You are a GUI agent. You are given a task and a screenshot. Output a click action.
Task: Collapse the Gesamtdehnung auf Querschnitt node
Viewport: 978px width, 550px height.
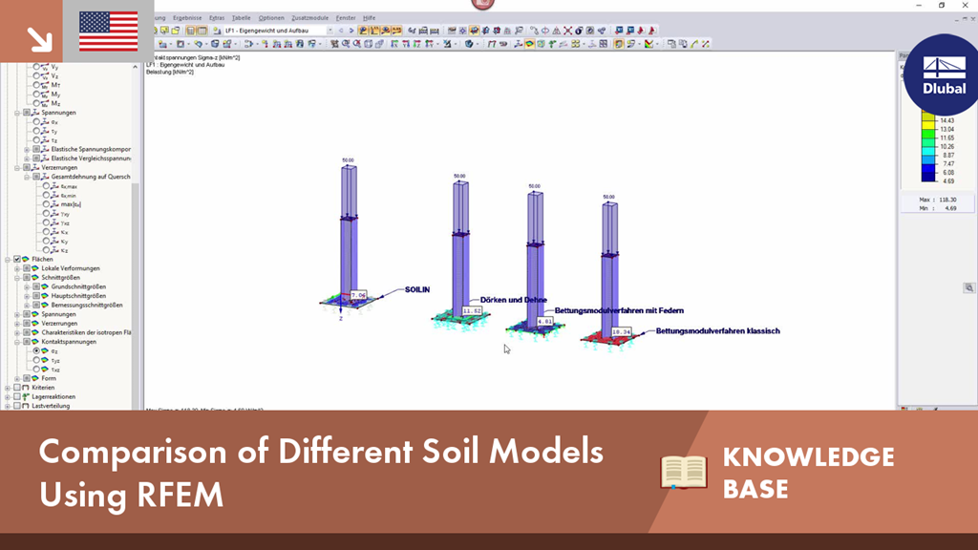[x=27, y=177]
